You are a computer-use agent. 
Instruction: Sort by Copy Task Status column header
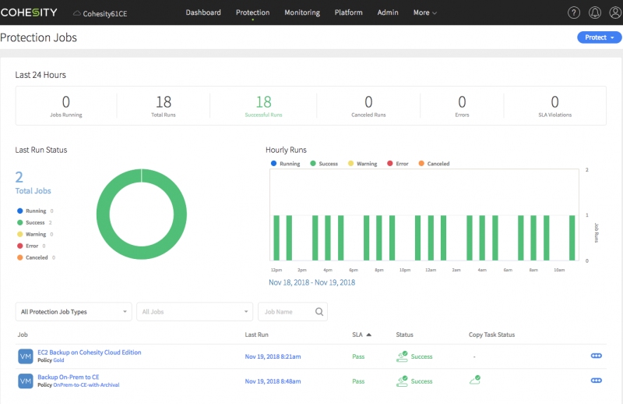coord(491,335)
